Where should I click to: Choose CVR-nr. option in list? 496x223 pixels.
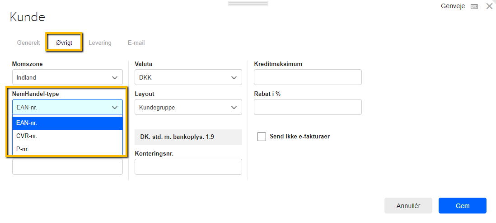pyautogui.click(x=67, y=136)
